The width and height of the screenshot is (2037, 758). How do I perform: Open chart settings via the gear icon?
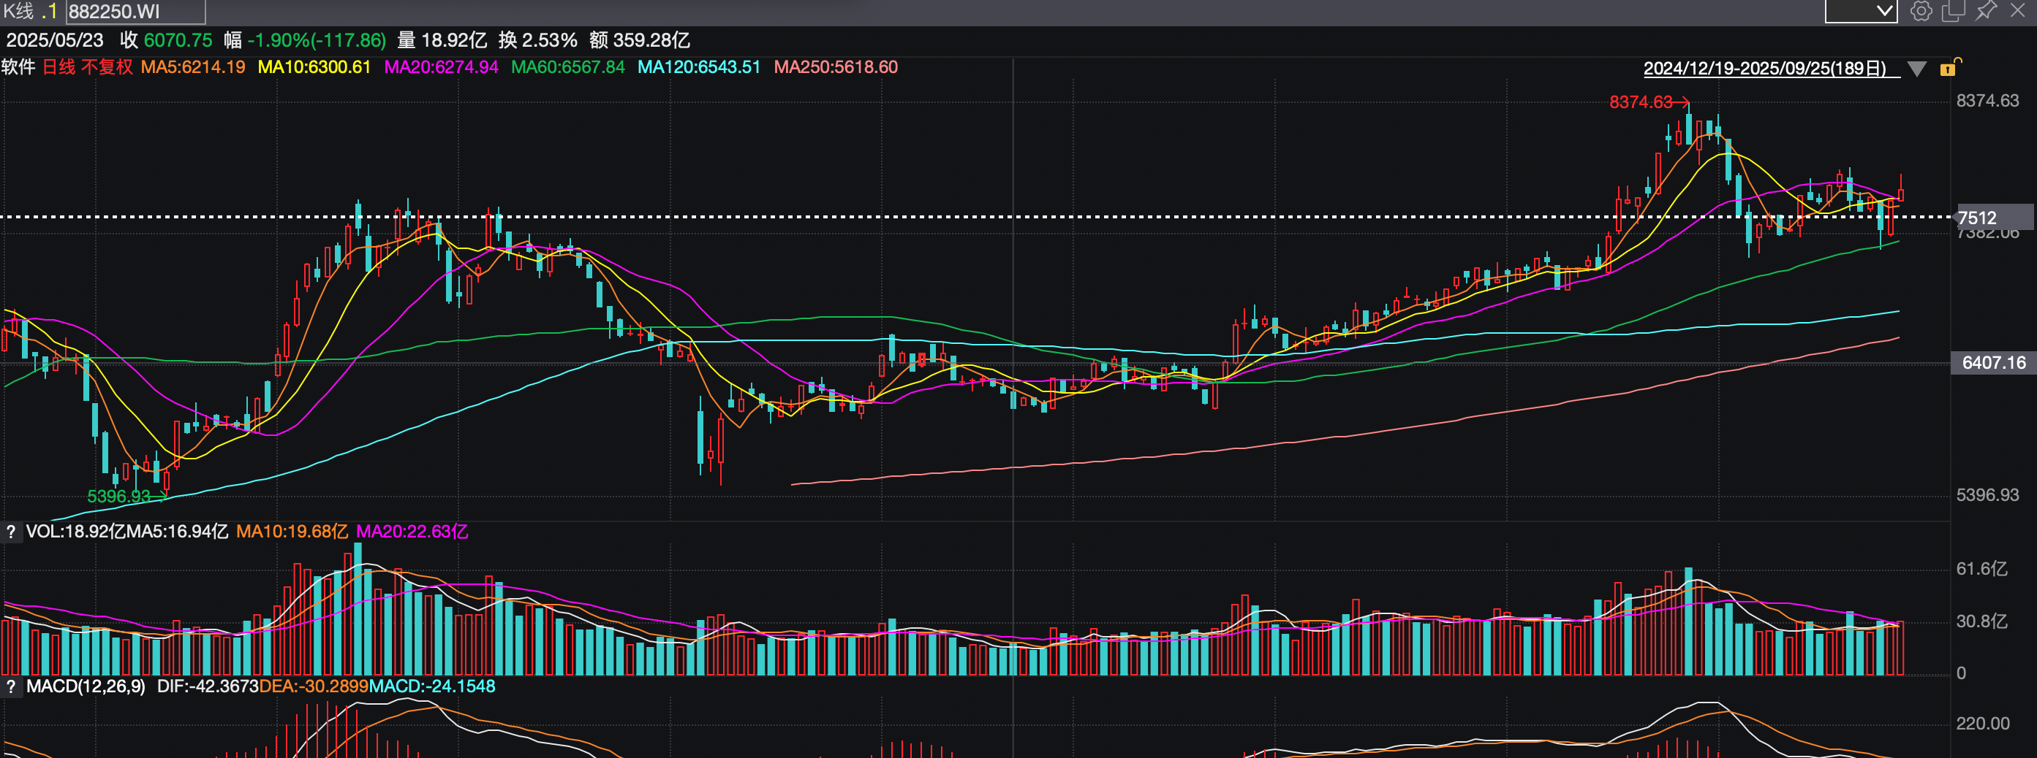(1921, 11)
